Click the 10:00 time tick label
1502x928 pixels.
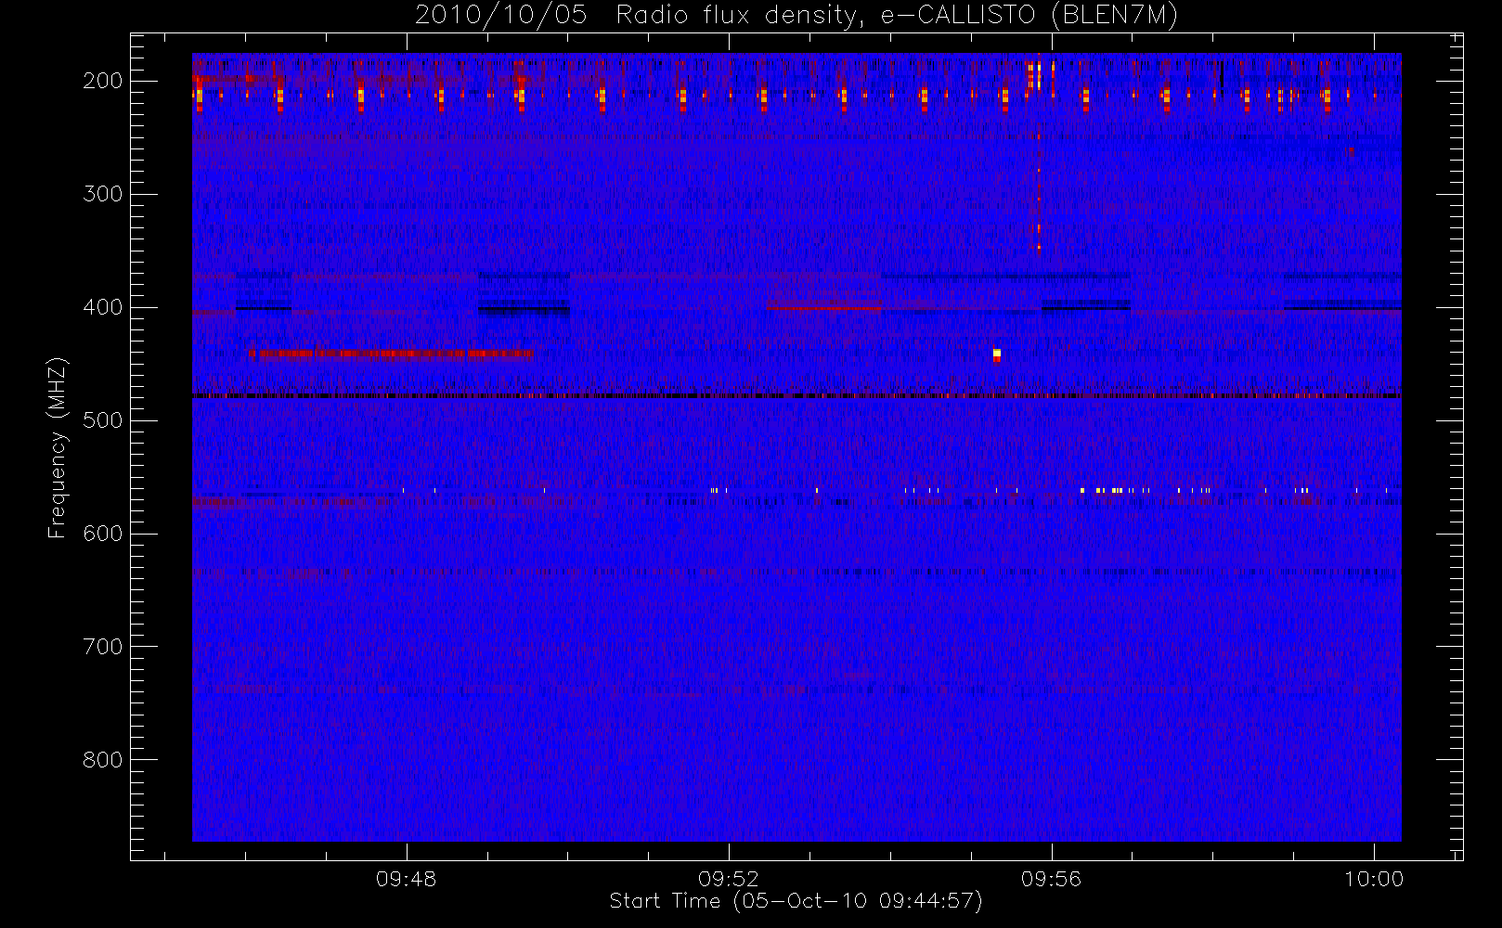[1374, 879]
